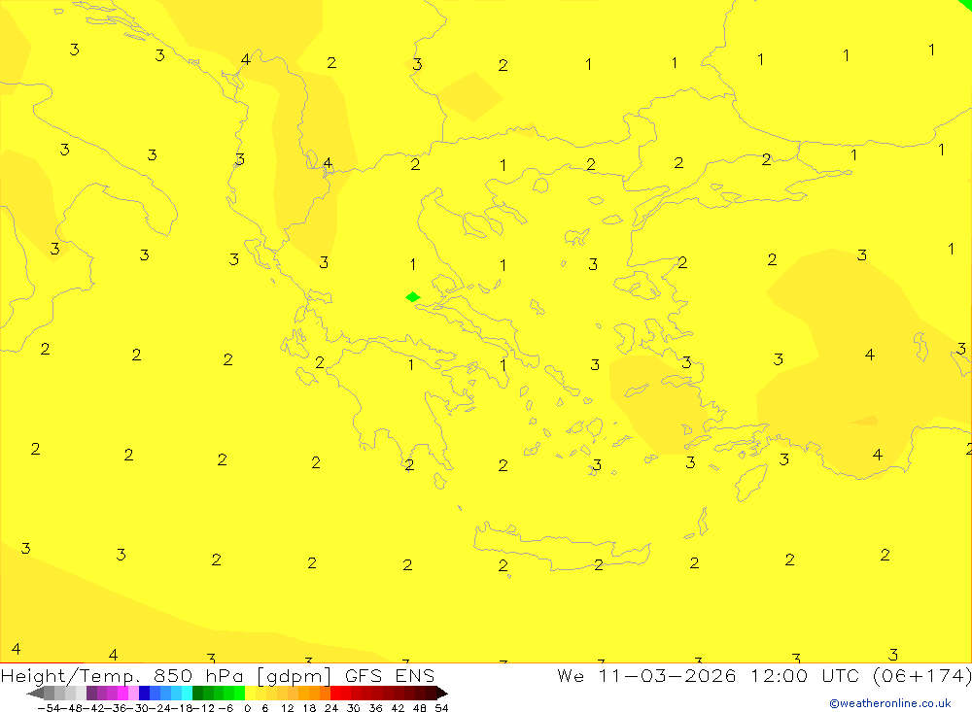
Task: Click the 'GFS ENS' model name text
Action: coord(390,675)
